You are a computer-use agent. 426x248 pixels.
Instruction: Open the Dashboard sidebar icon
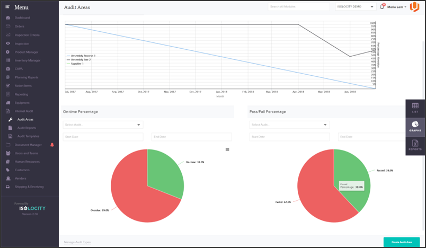pyautogui.click(x=8, y=17)
